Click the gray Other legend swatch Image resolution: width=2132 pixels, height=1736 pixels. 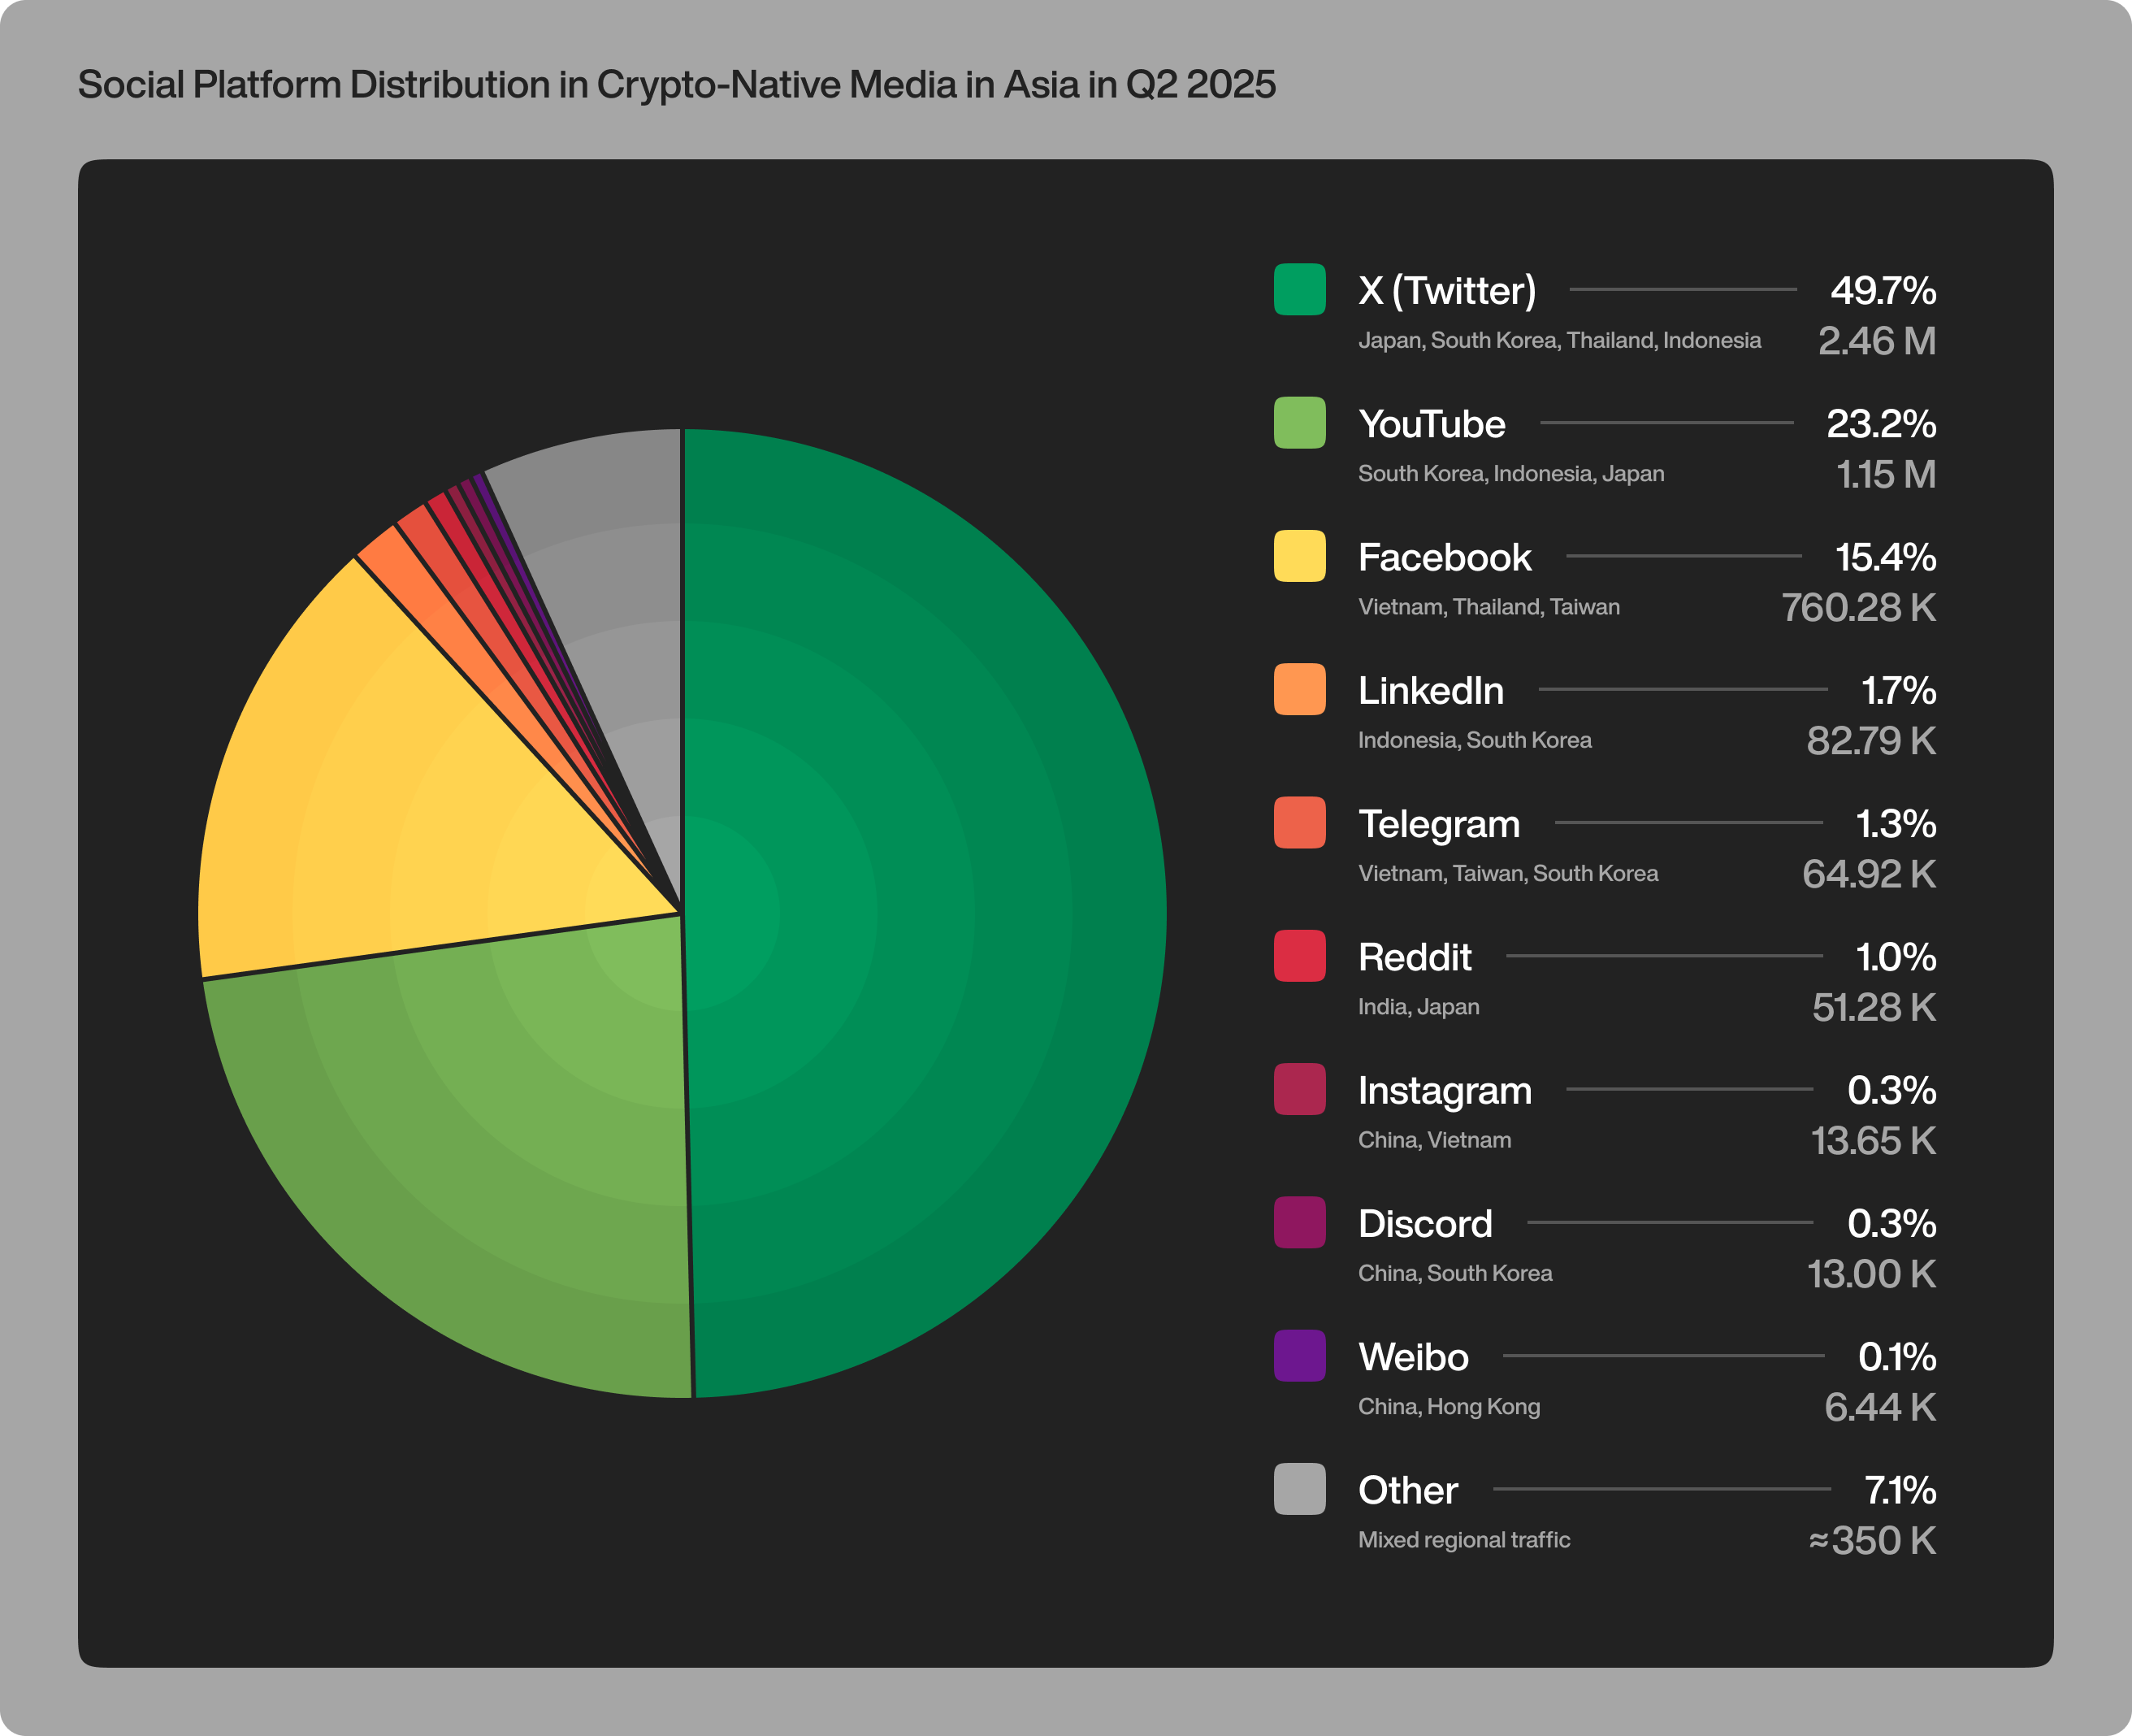tap(1299, 1489)
